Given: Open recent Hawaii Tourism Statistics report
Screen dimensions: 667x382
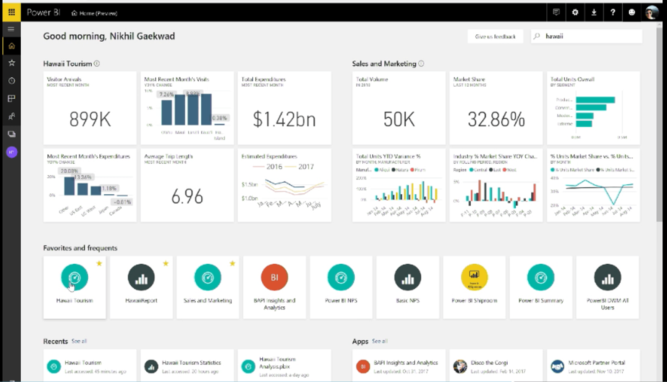Looking at the screenshot, I should 187,366.
